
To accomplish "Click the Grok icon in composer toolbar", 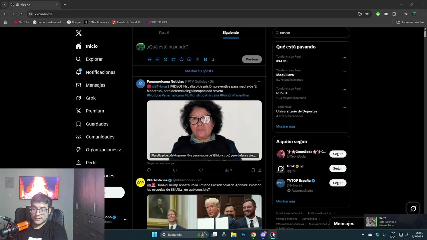I will point(165,59).
